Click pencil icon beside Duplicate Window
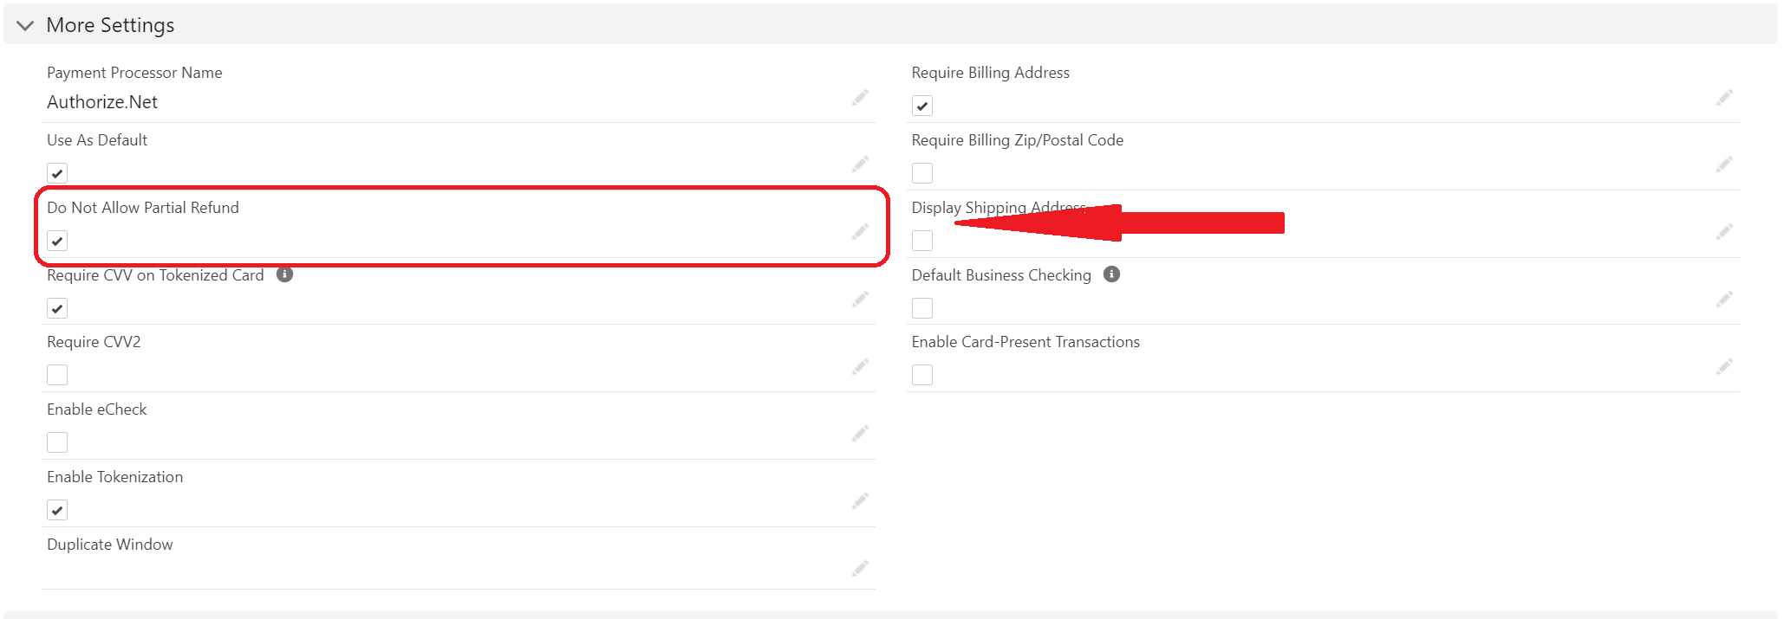 point(860,568)
